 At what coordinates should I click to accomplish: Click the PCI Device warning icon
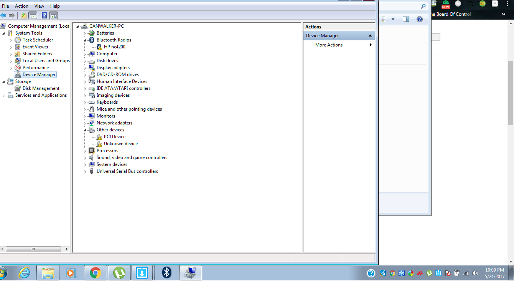pos(99,137)
